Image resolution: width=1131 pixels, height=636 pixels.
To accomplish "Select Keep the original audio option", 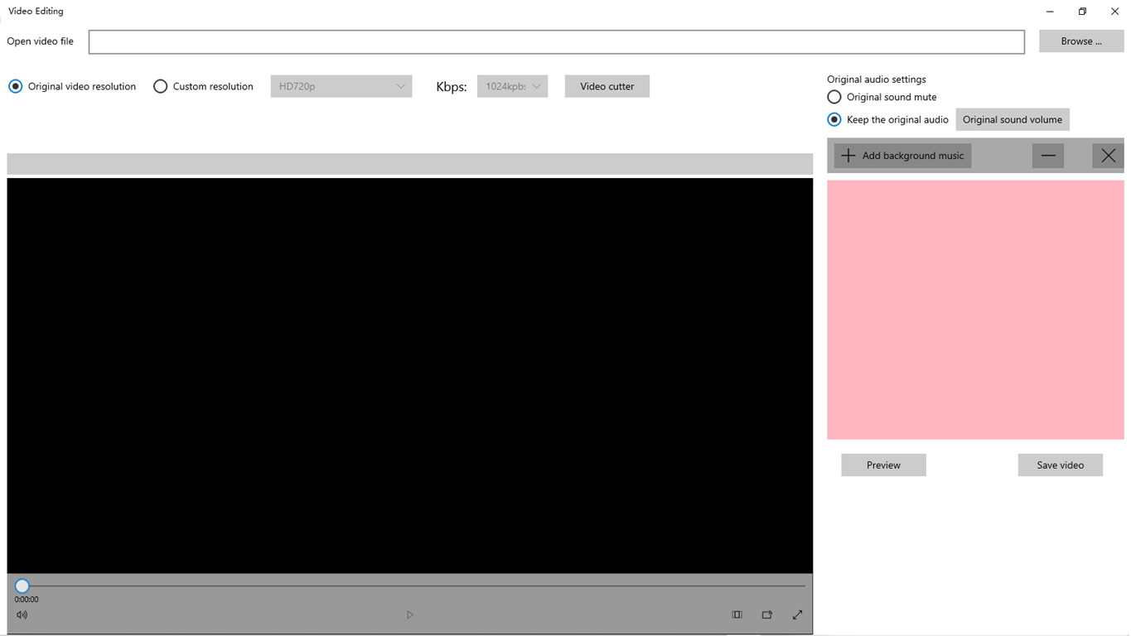I will click(834, 119).
